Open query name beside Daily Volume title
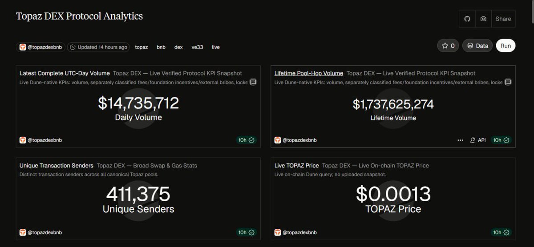The width and height of the screenshot is (534, 247). click(178, 73)
